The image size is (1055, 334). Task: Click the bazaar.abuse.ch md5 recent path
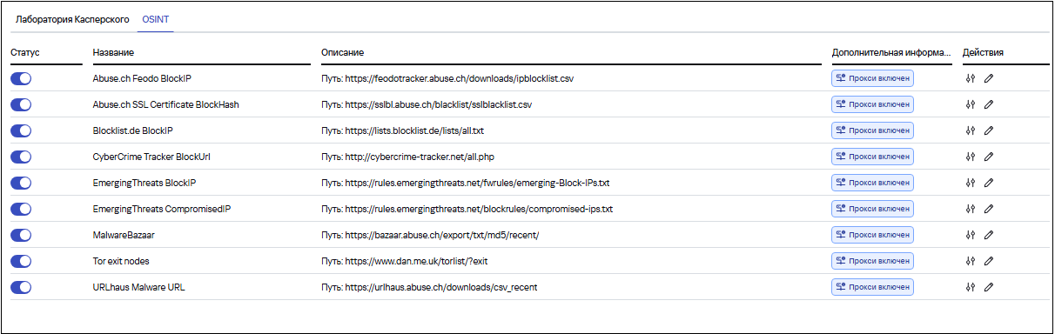pos(430,235)
